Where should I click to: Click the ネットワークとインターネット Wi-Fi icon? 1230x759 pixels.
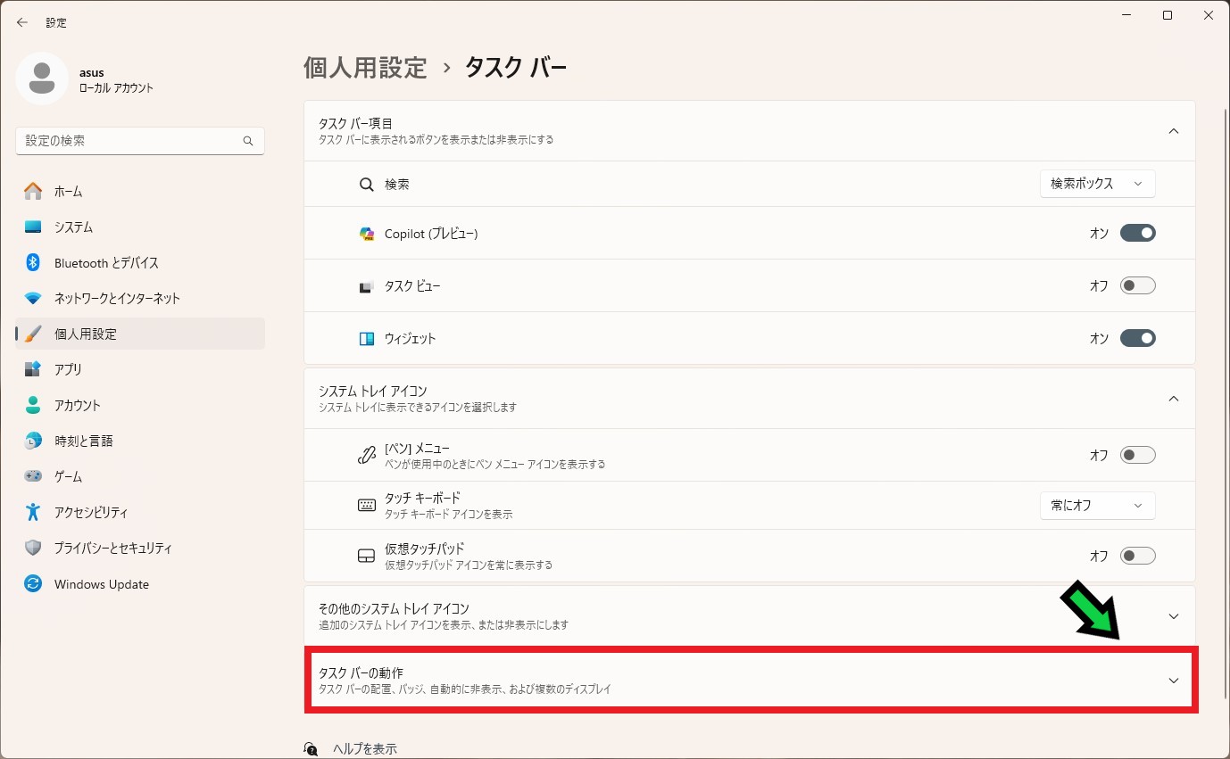click(33, 298)
